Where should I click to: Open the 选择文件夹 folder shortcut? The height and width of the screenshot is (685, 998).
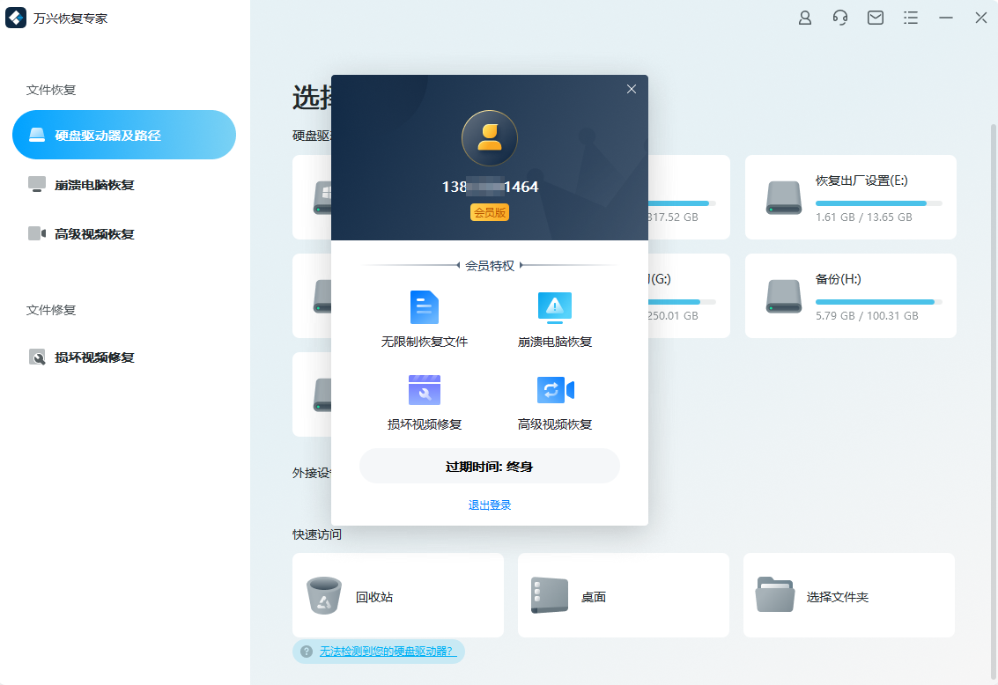pos(849,595)
